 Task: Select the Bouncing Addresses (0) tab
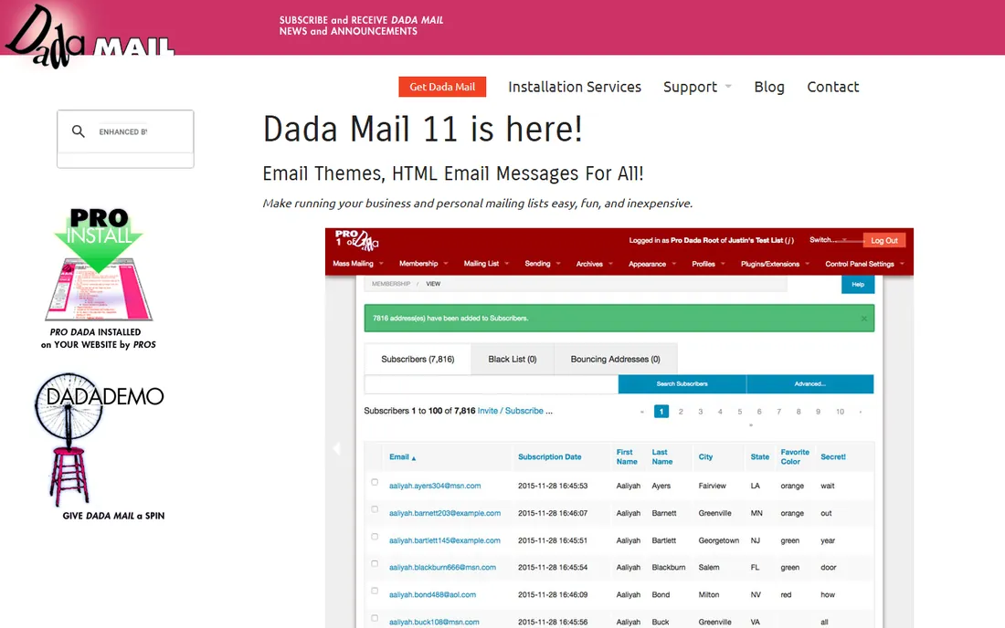pyautogui.click(x=615, y=359)
